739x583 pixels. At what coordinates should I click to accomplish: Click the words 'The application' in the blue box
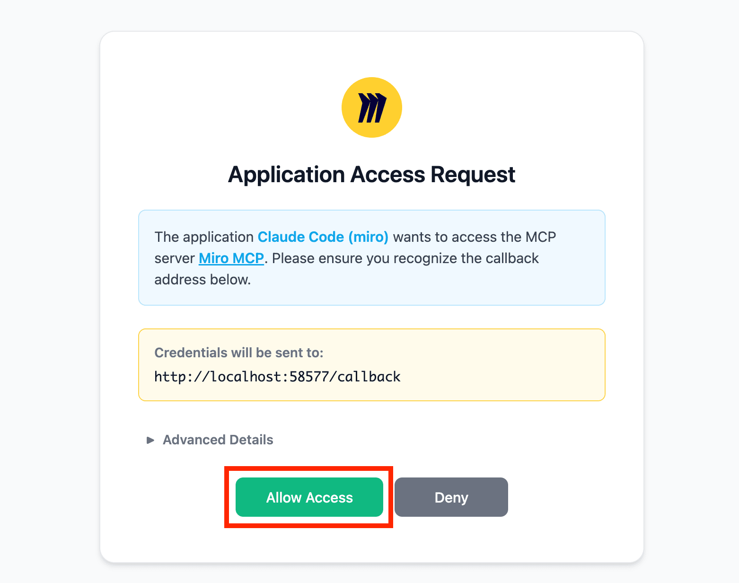[x=204, y=237]
